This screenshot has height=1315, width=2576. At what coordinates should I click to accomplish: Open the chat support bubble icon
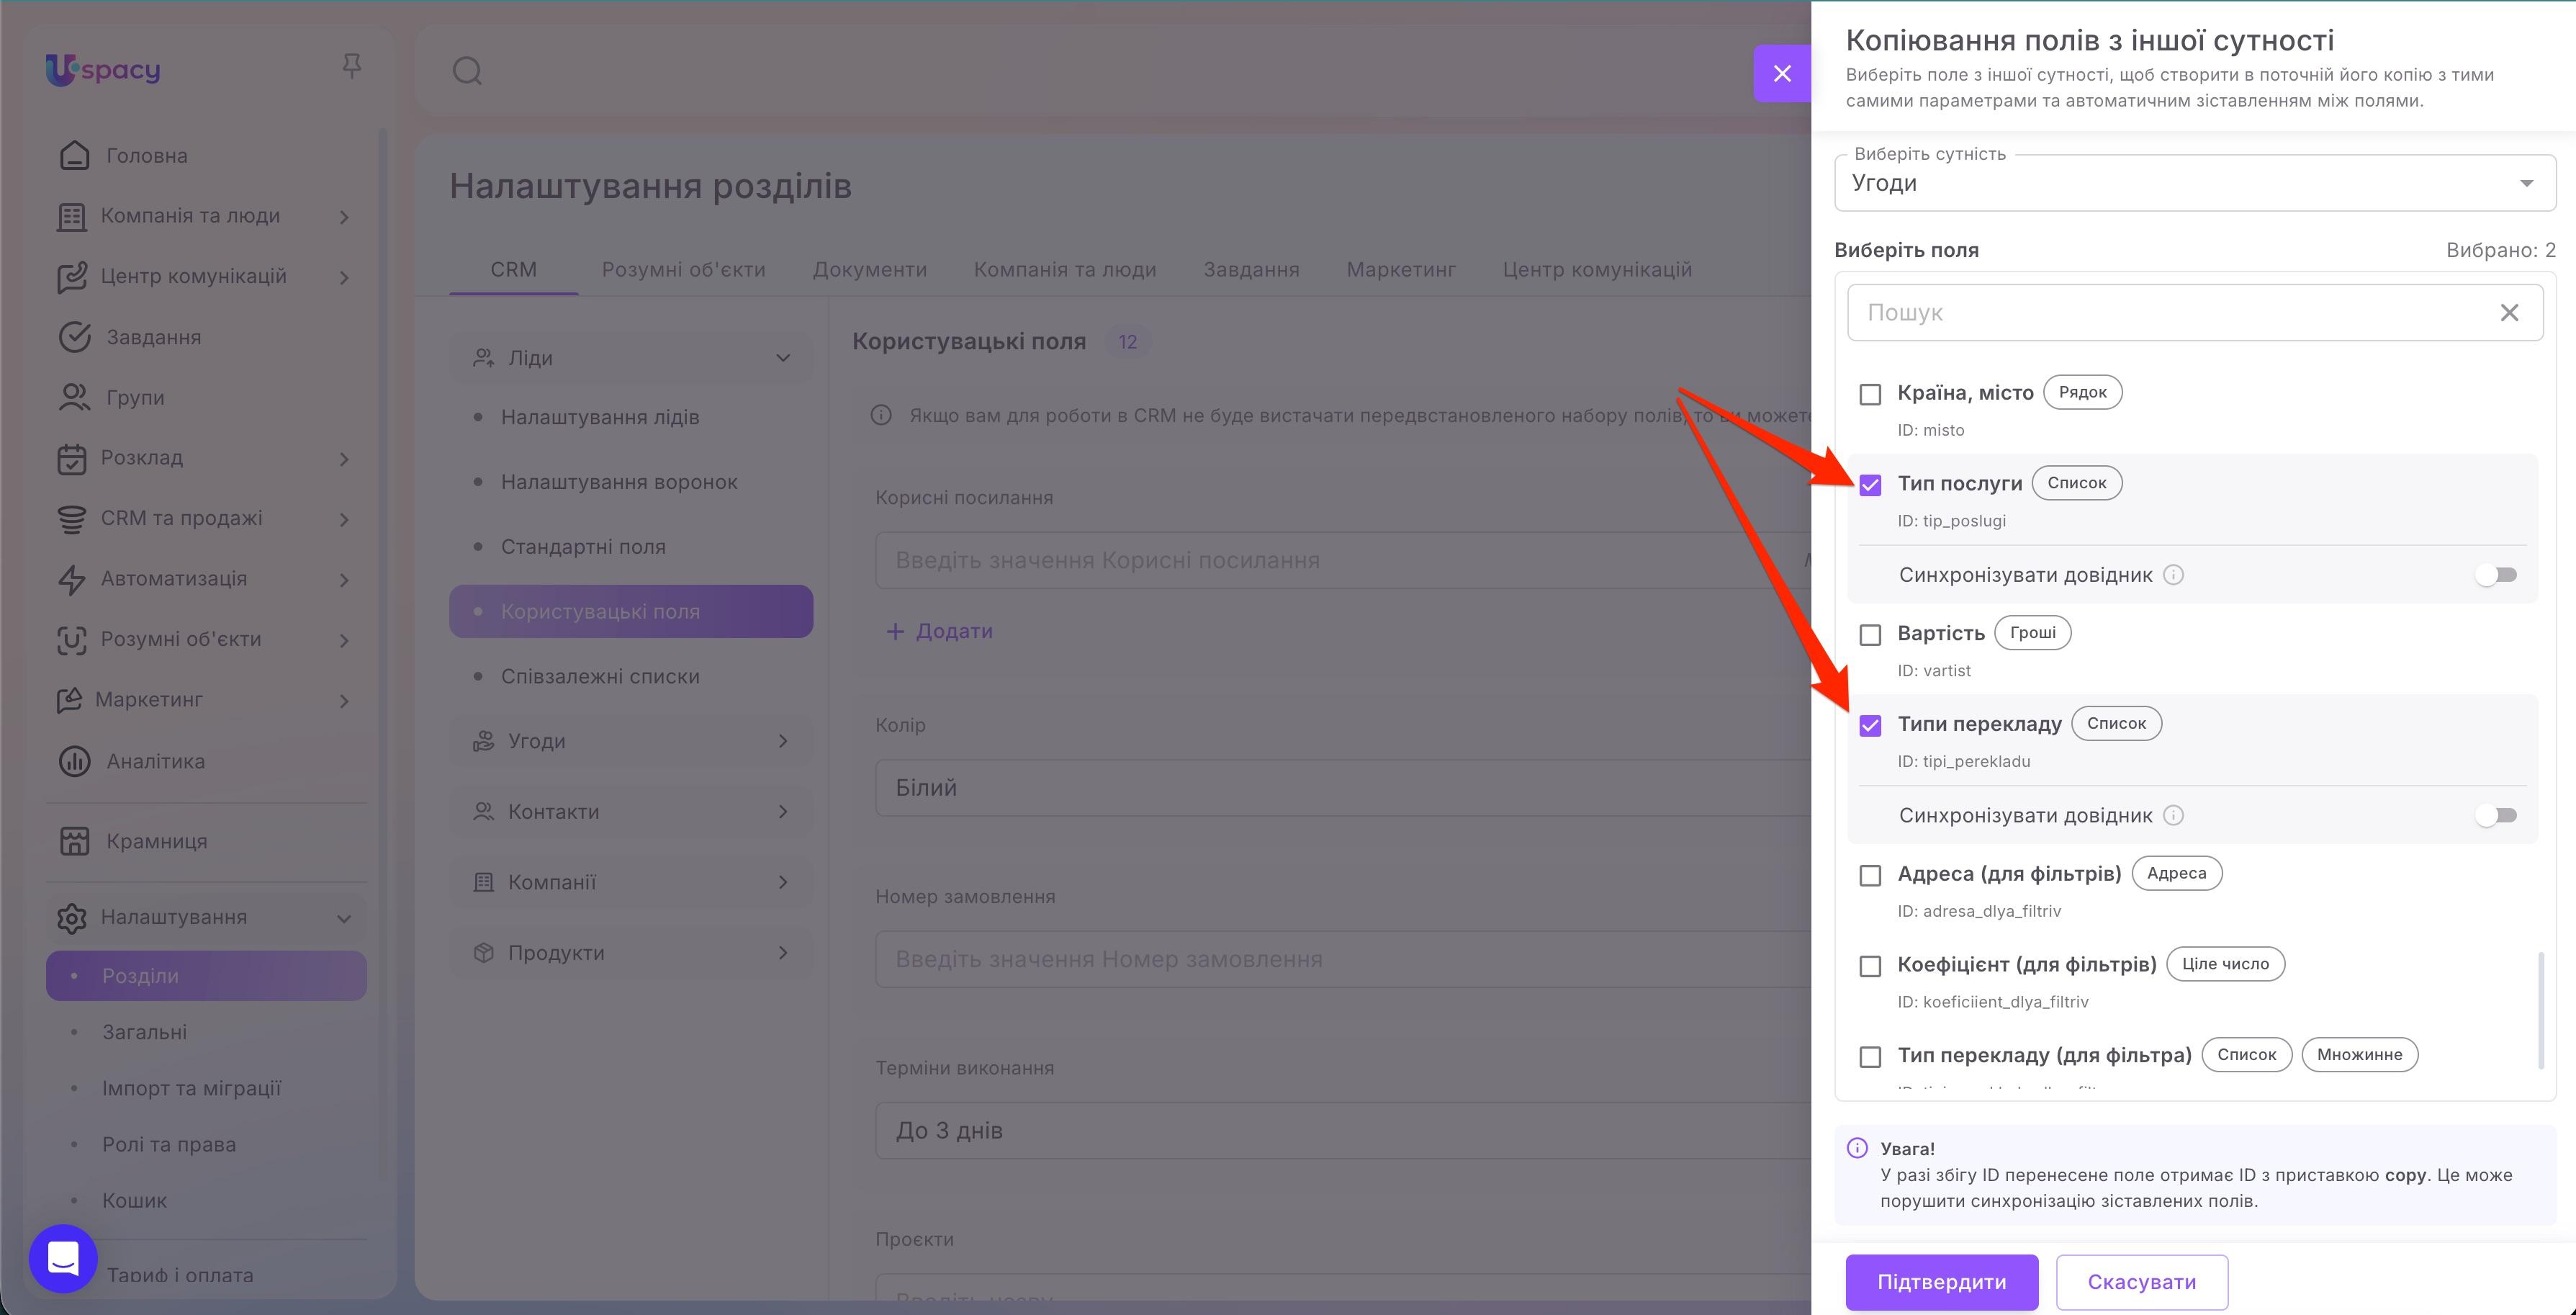coord(63,1258)
